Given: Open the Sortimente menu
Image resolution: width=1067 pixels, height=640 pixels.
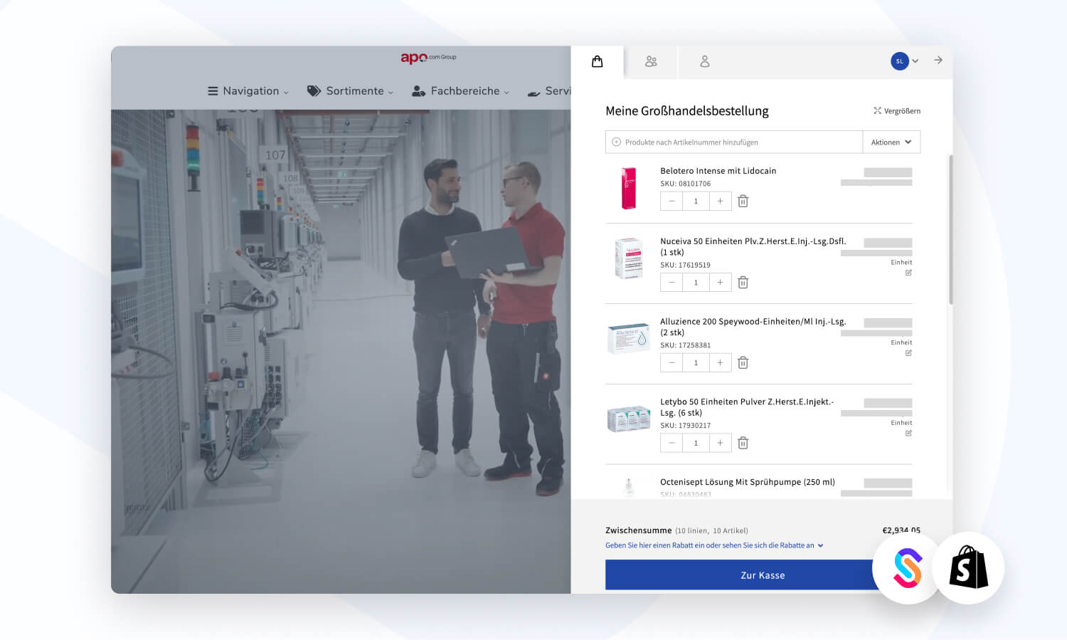Looking at the screenshot, I should coord(350,91).
